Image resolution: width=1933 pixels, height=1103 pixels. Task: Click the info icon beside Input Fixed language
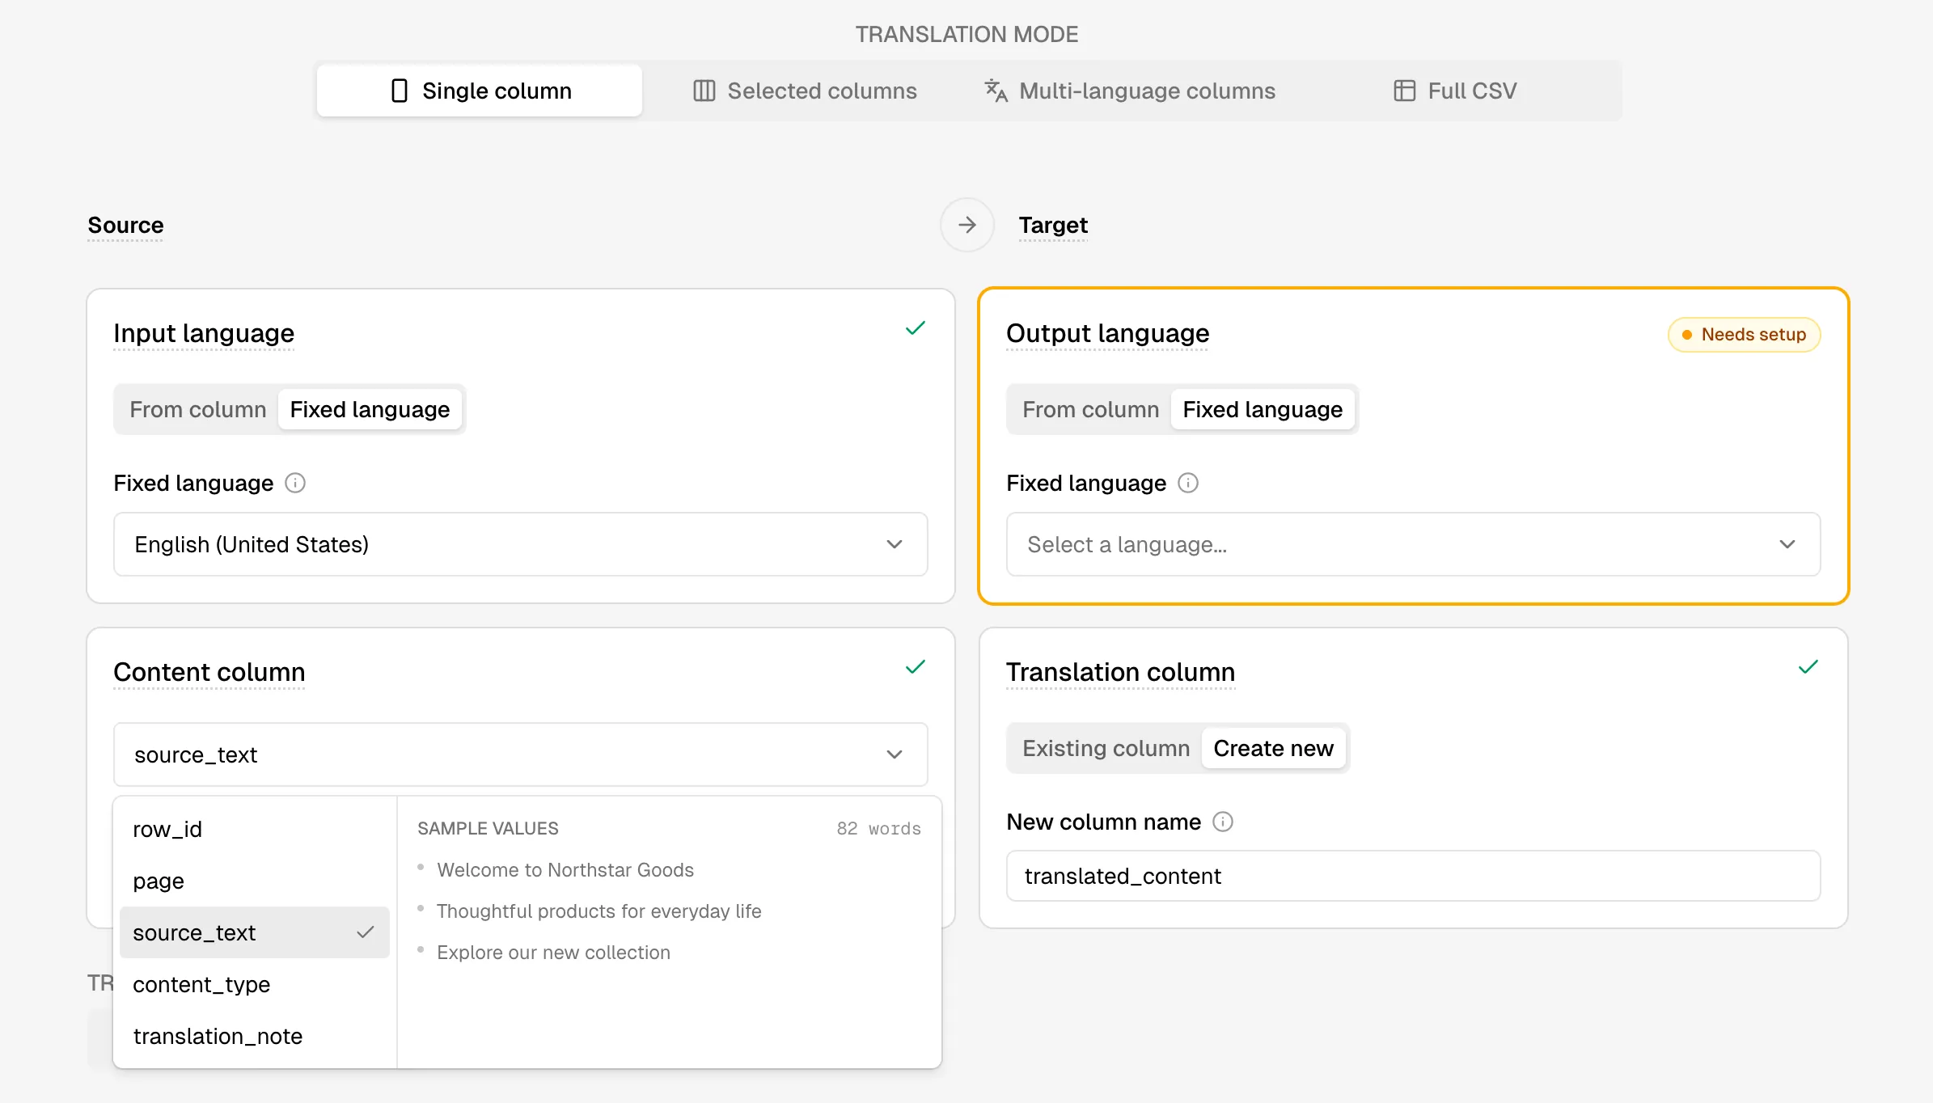(x=295, y=483)
